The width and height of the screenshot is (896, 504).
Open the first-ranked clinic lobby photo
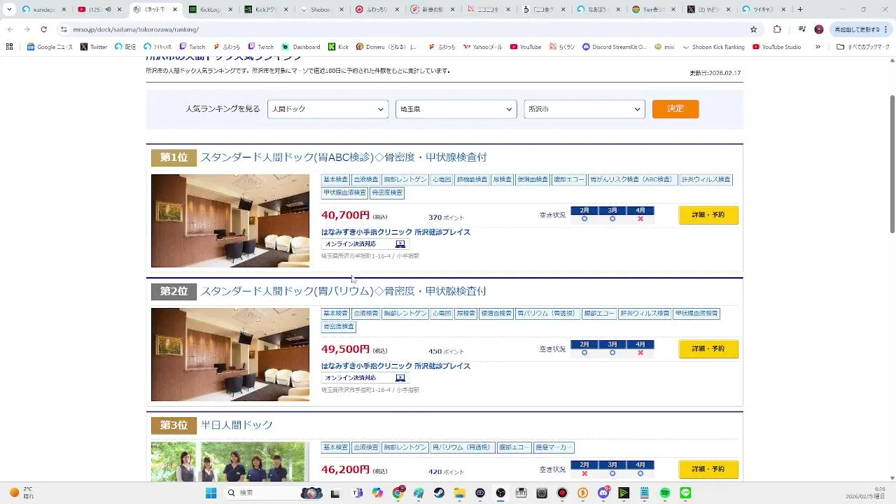(x=230, y=220)
